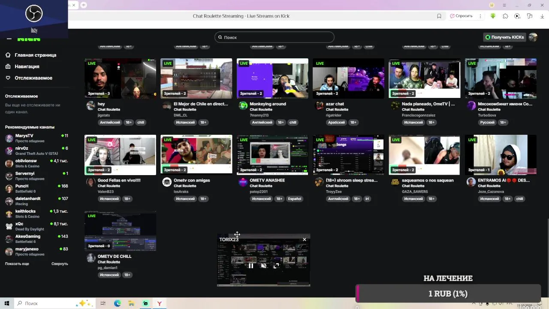Open recommended channel Servernyi
The height and width of the screenshot is (309, 549).
pos(36,176)
